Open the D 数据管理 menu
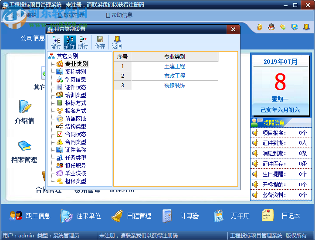The width and height of the screenshot is (315, 240). 71,15
